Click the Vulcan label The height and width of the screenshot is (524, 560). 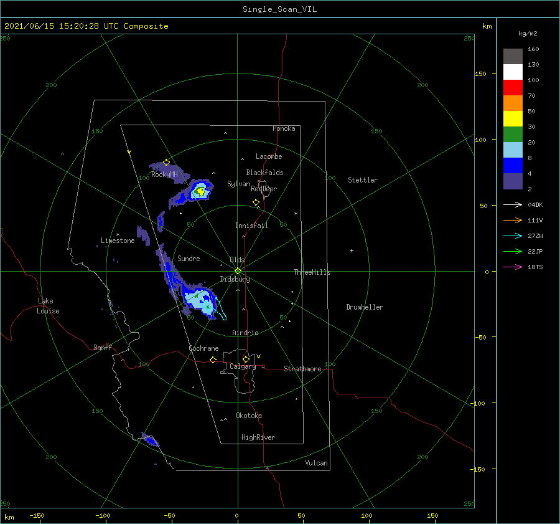317,463
